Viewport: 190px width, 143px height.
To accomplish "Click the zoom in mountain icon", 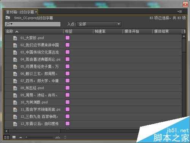I will pos(58,137).
